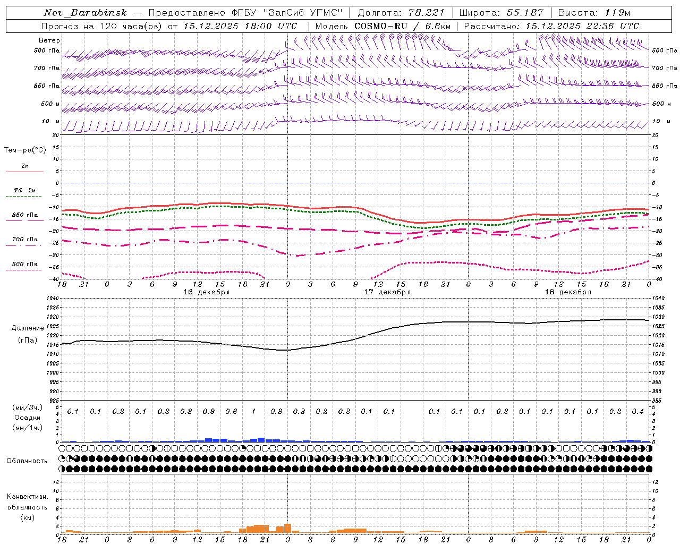680x544 pixels.
Task: Click the 'Облачность' cloud cover label
Action: 27,461
